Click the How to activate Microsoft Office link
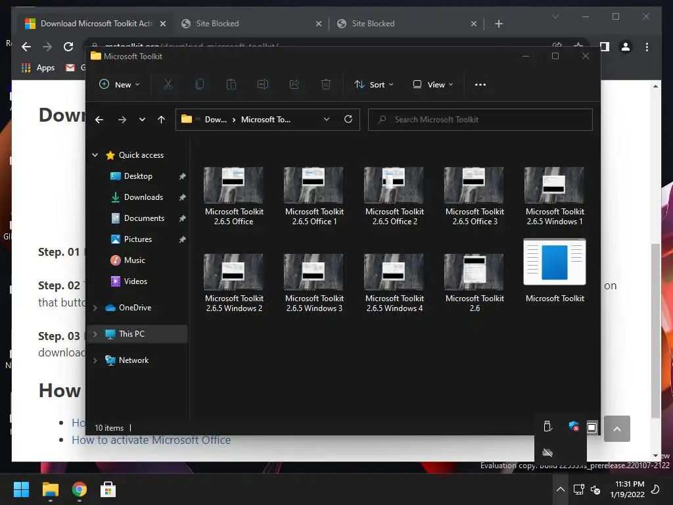Viewport: 673px width, 505px height. click(151, 440)
